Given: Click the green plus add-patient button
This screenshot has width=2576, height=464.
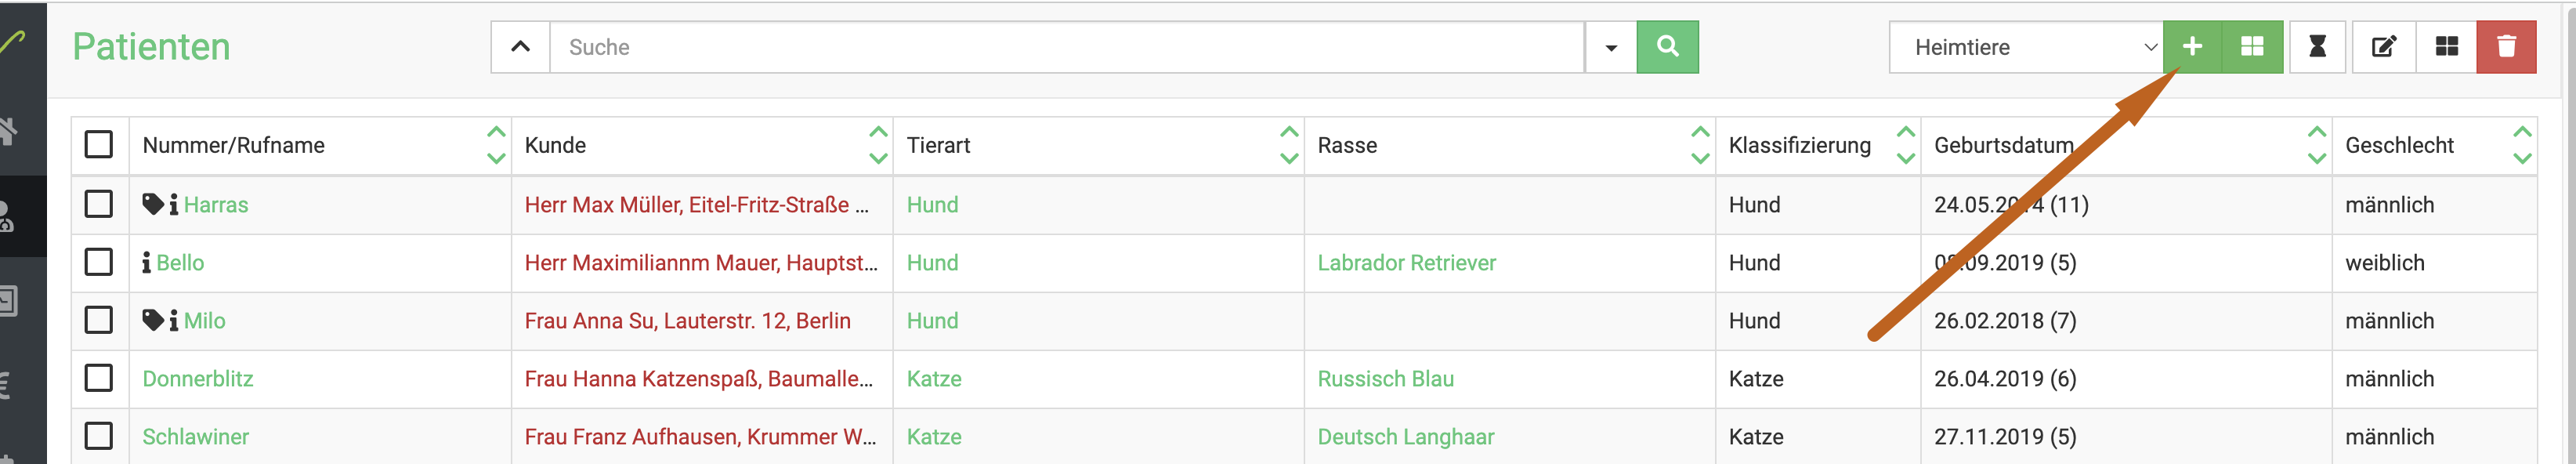Looking at the screenshot, I should 2192,47.
